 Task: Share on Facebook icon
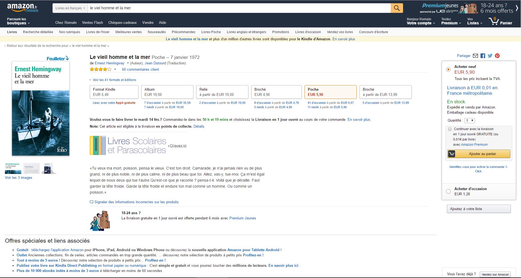tap(483, 56)
